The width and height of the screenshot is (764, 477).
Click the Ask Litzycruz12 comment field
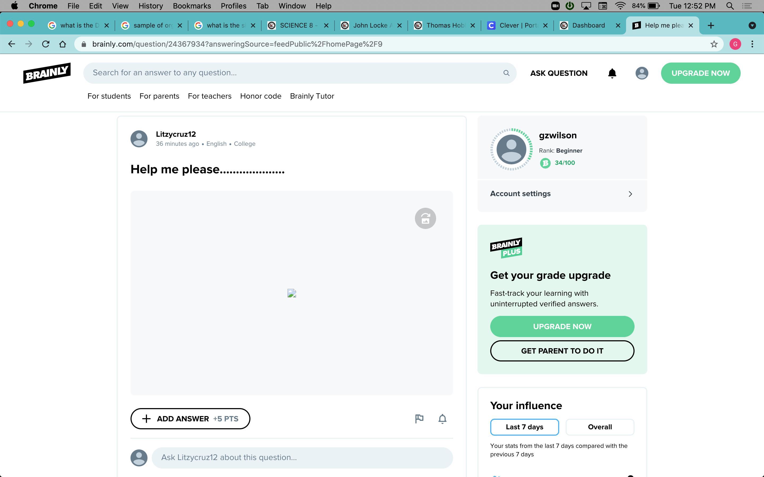[x=302, y=457]
